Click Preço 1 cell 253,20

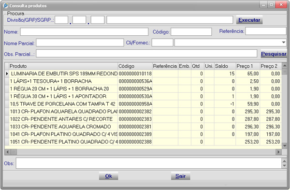click(248, 142)
